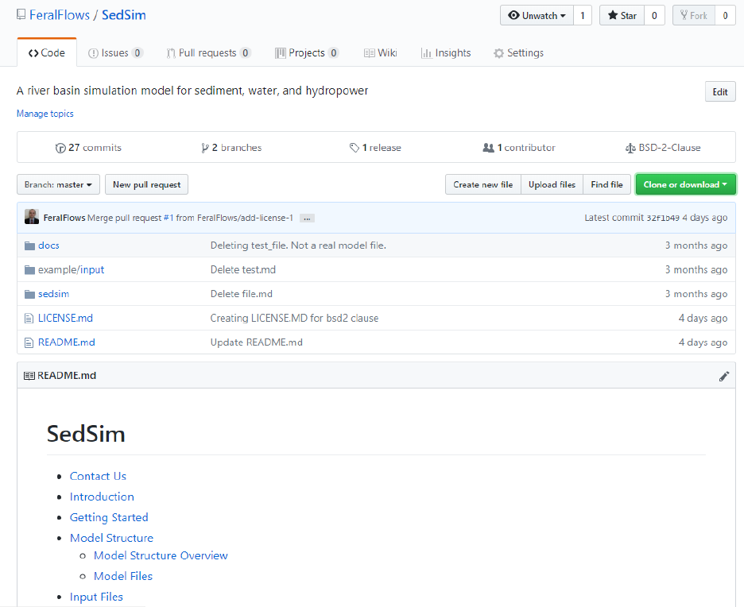View the 1 release
The height and width of the screenshot is (607, 744).
click(375, 148)
